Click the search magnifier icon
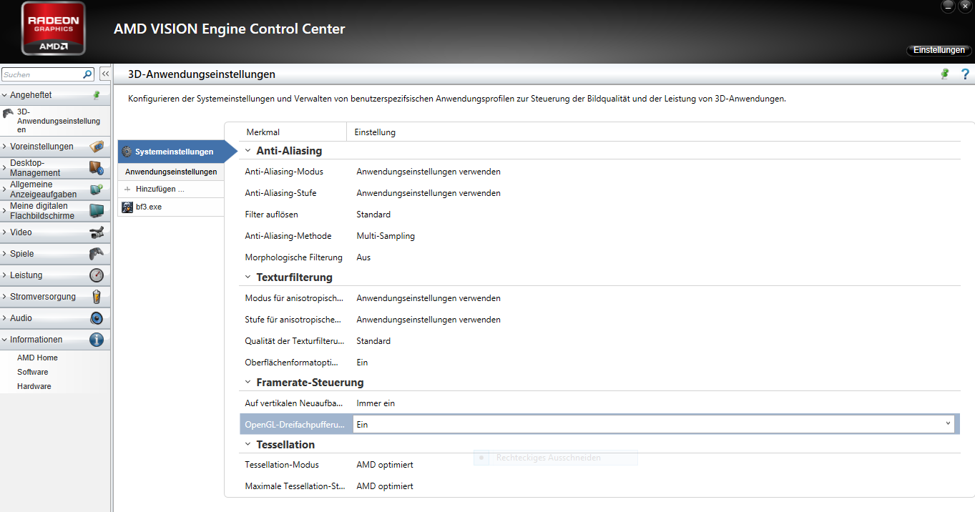 tap(87, 74)
